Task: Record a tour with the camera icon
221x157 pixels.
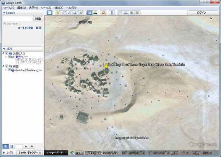Action: [x=81, y=13]
